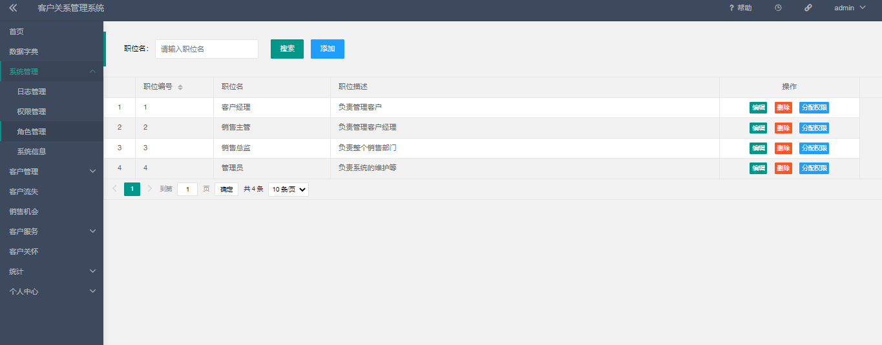Assign permissions for 管理员 row
Viewport: 882px width, 345px height.
[x=814, y=168]
